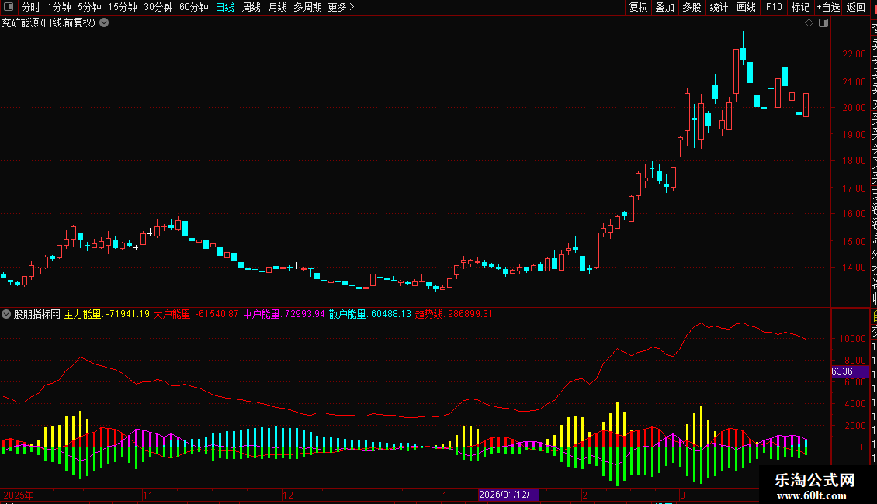Select the 30分钟 period tab
This screenshot has height=504, width=877.
(x=158, y=7)
